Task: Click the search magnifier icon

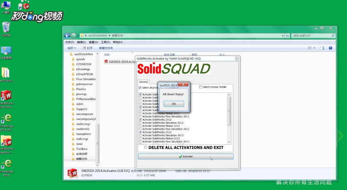Action: [x=333, y=36]
